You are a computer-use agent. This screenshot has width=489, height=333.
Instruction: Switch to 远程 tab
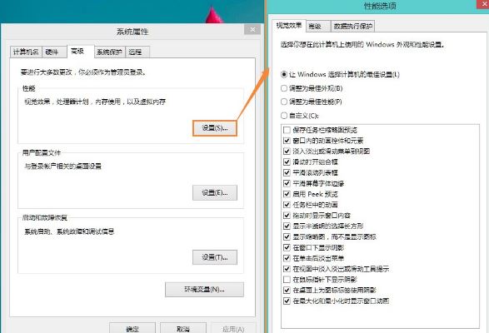(137, 52)
